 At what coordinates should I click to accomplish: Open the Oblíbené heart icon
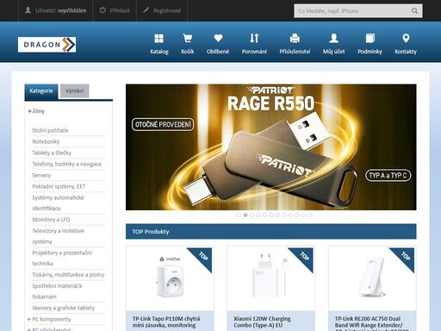point(218,38)
